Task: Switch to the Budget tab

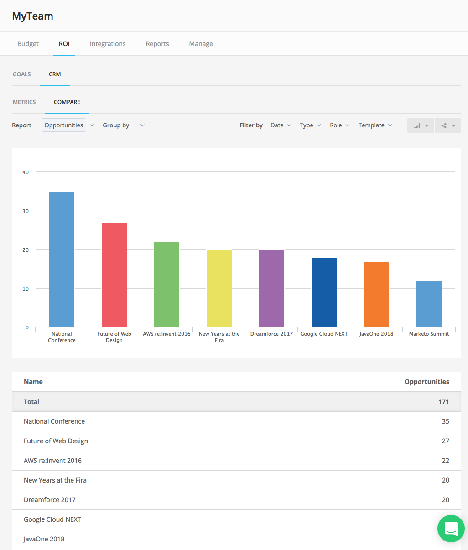Action: [28, 43]
